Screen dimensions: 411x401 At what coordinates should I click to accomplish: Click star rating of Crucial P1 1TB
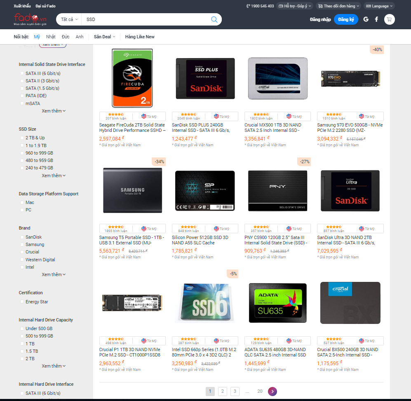click(116, 339)
